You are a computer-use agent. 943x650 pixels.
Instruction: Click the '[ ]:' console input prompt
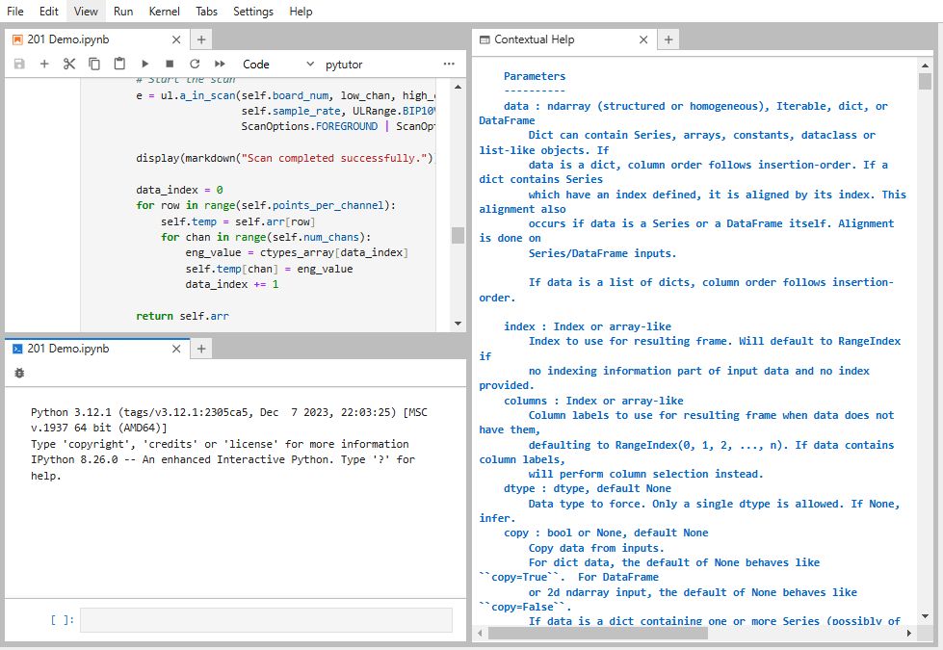tap(63, 619)
